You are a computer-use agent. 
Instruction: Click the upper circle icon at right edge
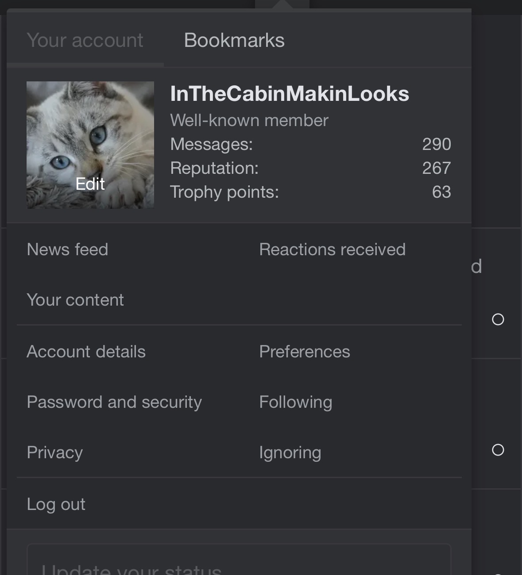(498, 319)
